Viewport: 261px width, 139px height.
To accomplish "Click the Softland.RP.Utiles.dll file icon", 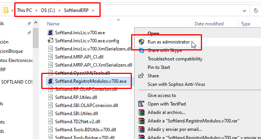I will (51, 97).
